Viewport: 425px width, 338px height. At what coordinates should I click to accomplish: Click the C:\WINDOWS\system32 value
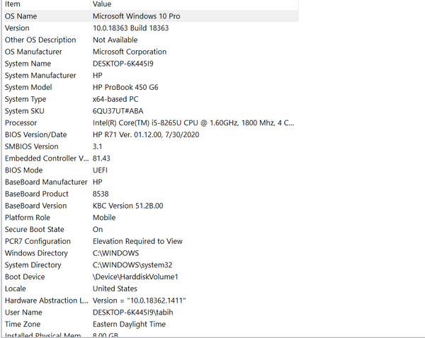click(x=132, y=265)
